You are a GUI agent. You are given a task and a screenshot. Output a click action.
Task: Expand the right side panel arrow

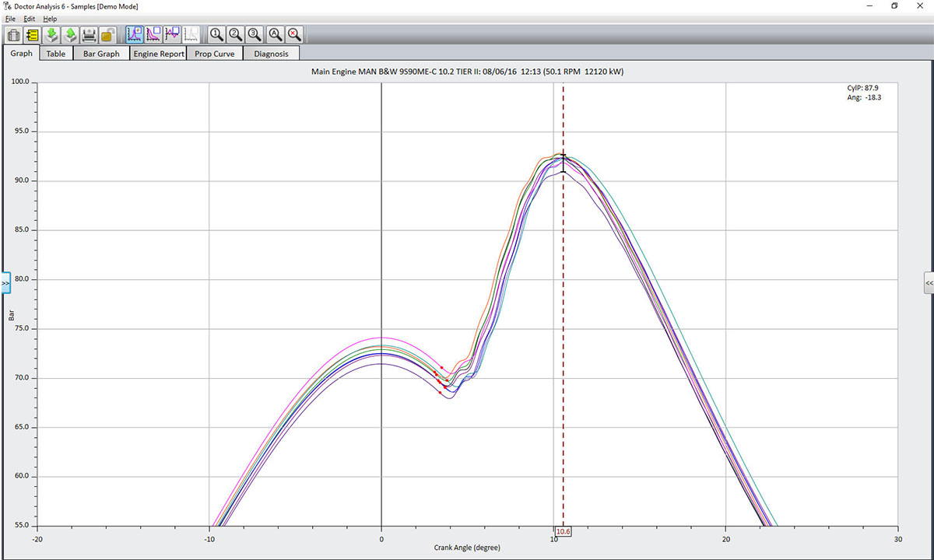tap(929, 283)
